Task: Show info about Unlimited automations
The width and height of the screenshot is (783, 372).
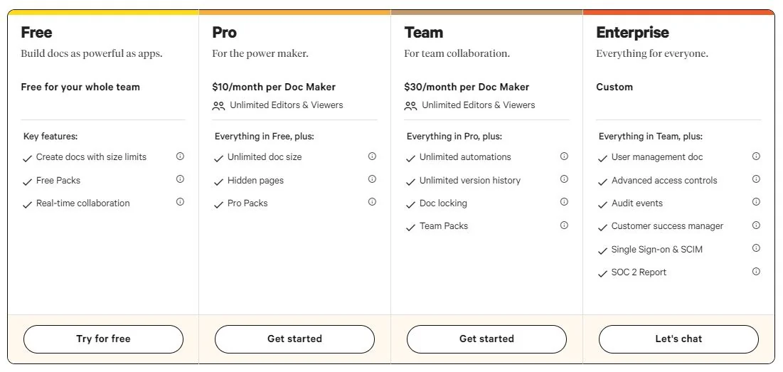Action: click(564, 156)
